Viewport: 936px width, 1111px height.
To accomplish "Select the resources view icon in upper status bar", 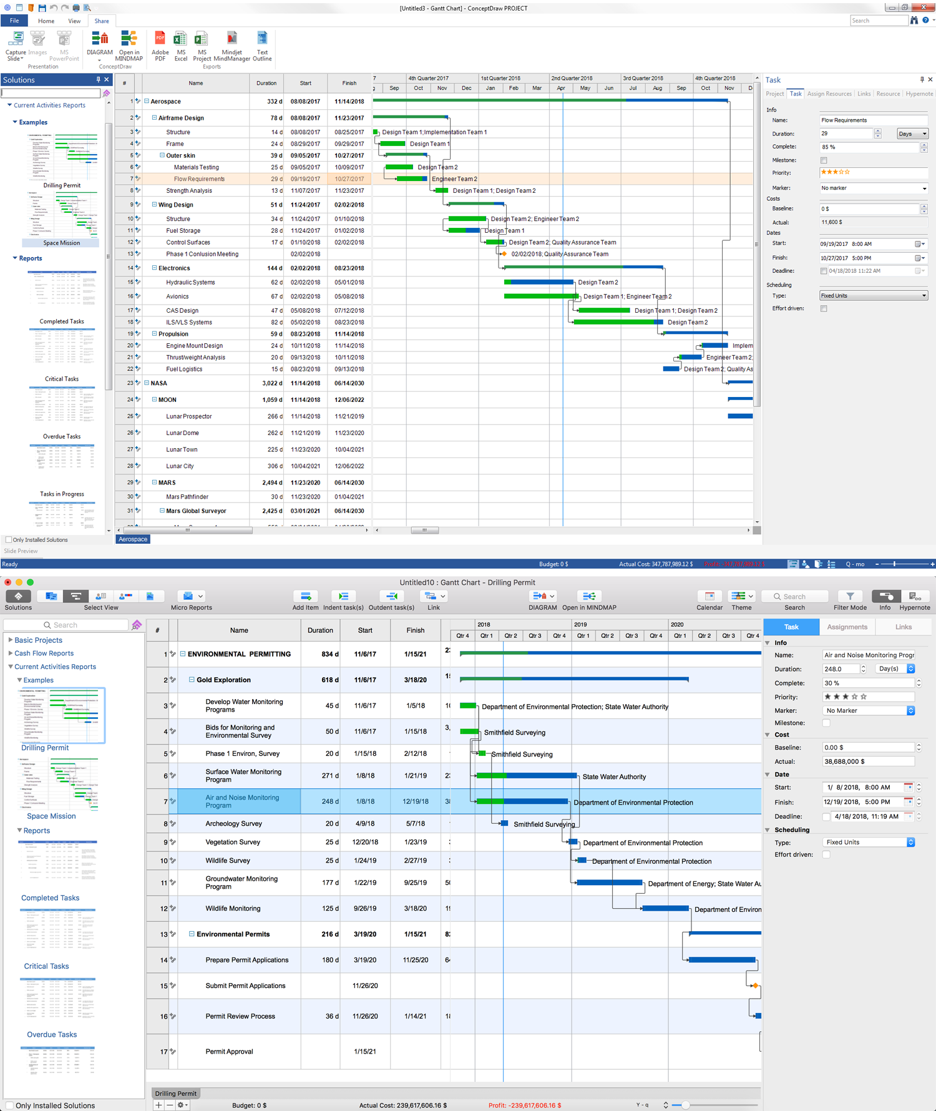I will pos(806,564).
